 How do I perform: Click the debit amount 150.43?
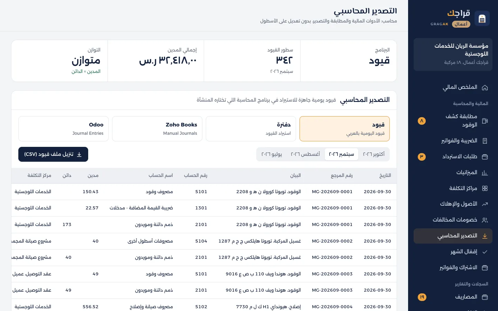(x=91, y=192)
